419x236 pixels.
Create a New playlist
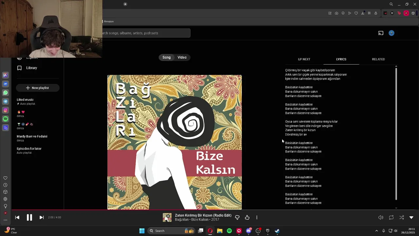(x=38, y=88)
